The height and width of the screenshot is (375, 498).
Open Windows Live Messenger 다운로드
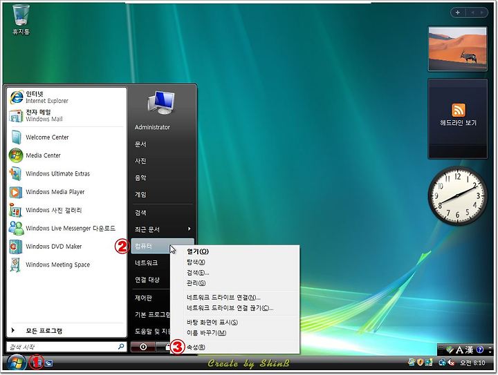(66, 228)
